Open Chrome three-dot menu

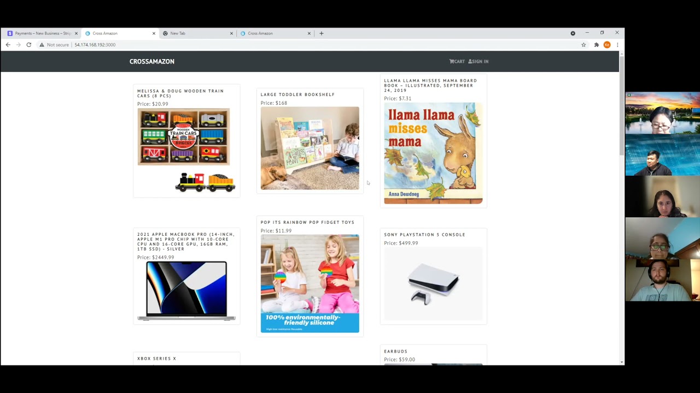(617, 45)
